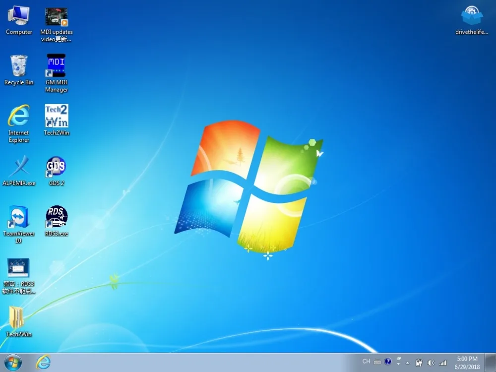Image resolution: width=496 pixels, height=372 pixels.
Task: Click the clock showing 5:00 PM
Action: [x=467, y=359]
